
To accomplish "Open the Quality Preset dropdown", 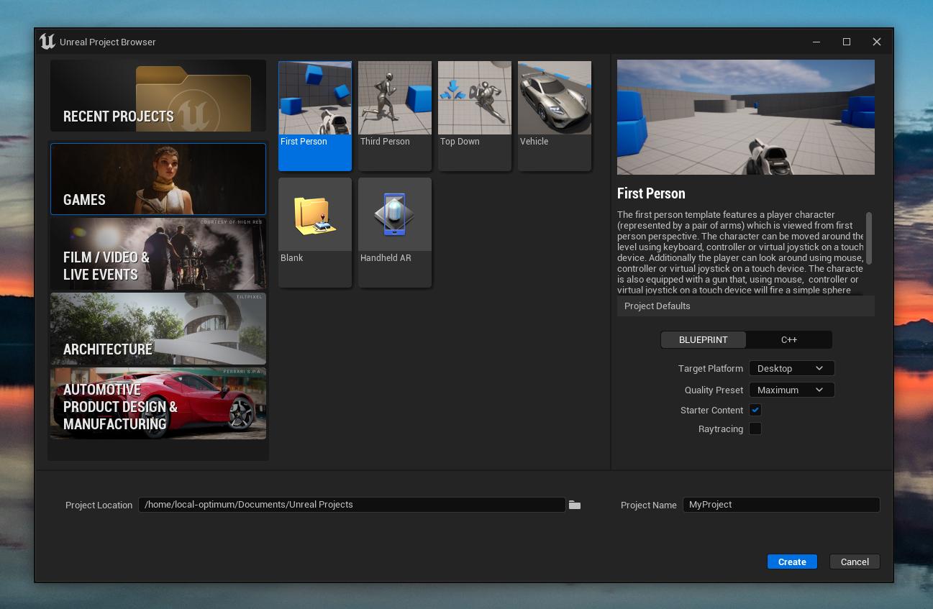I will pyautogui.click(x=791, y=390).
